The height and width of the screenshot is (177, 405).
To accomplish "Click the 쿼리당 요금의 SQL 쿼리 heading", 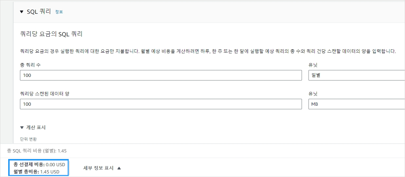I will click(x=51, y=34).
